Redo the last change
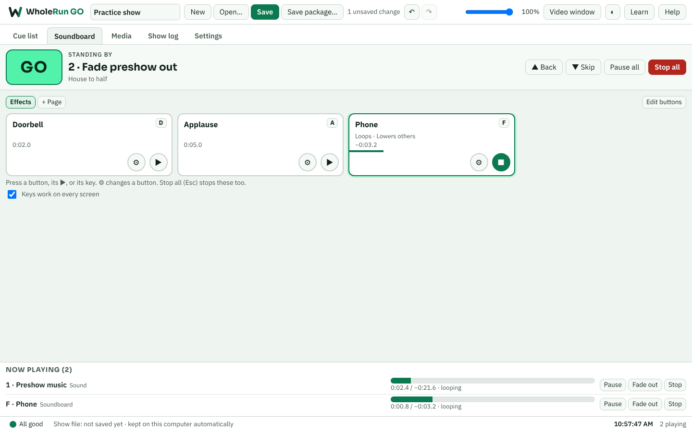 429,12
